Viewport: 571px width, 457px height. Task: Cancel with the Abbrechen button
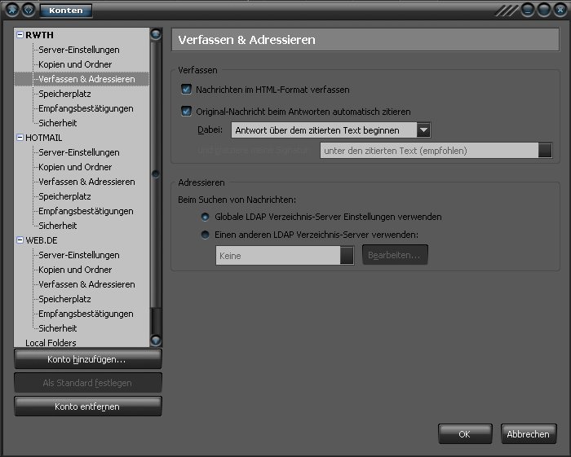tap(529, 433)
